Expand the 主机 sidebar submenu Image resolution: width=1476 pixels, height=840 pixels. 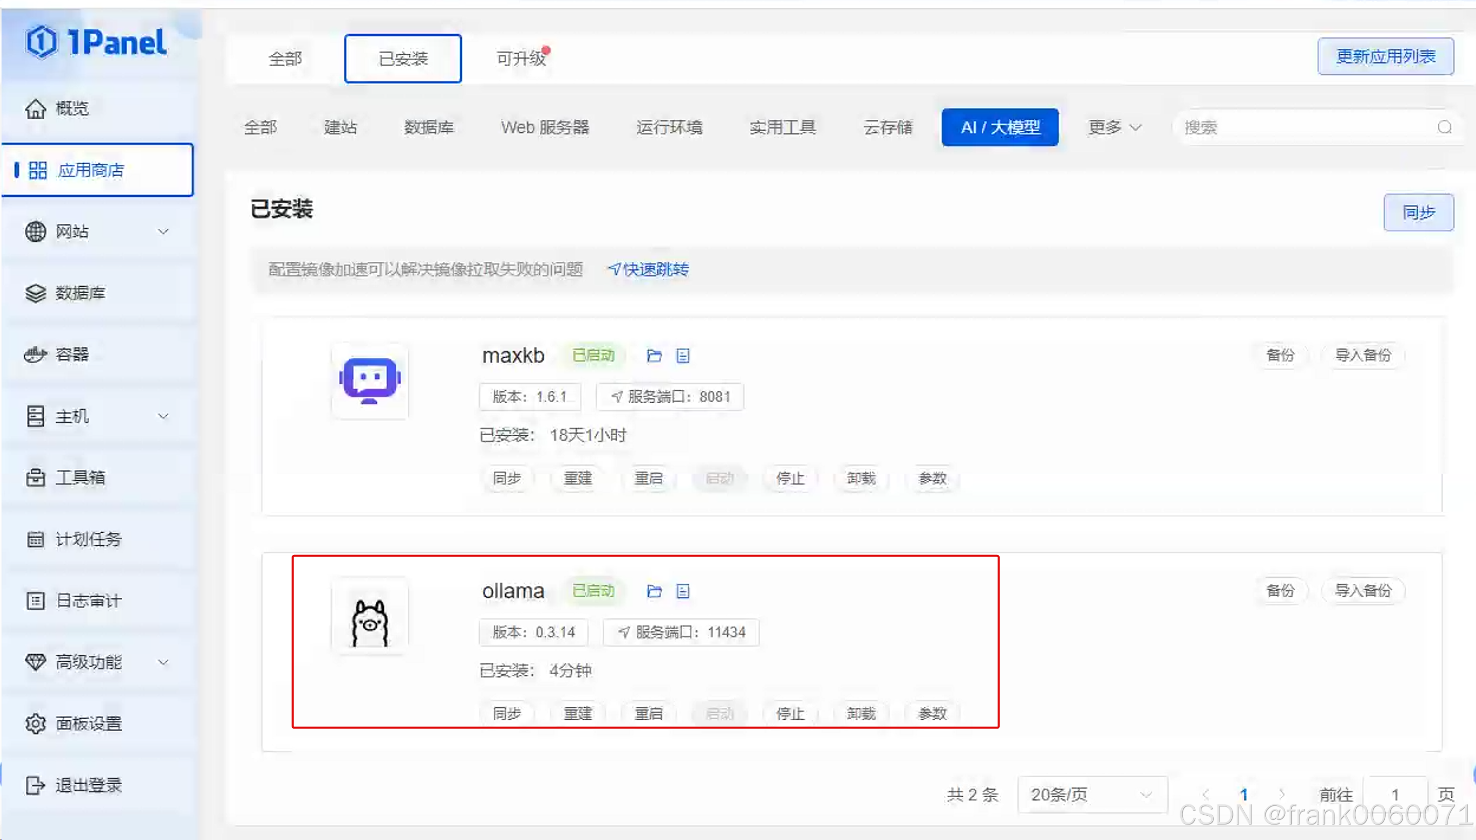point(163,416)
